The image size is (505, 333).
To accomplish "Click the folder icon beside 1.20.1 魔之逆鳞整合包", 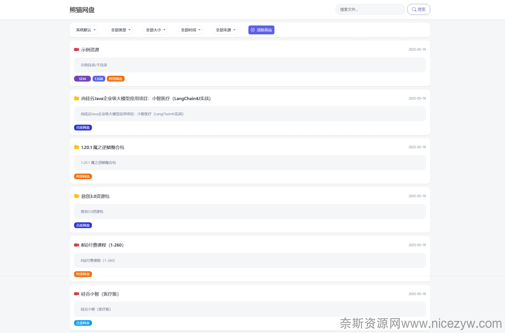I will [77, 147].
